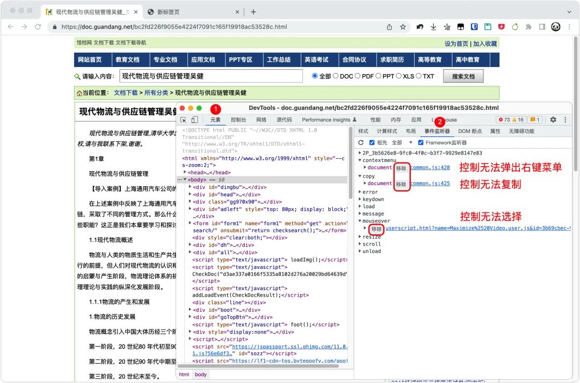Open Chrome's three-dot menu
580x383 pixels.
click(569, 27)
